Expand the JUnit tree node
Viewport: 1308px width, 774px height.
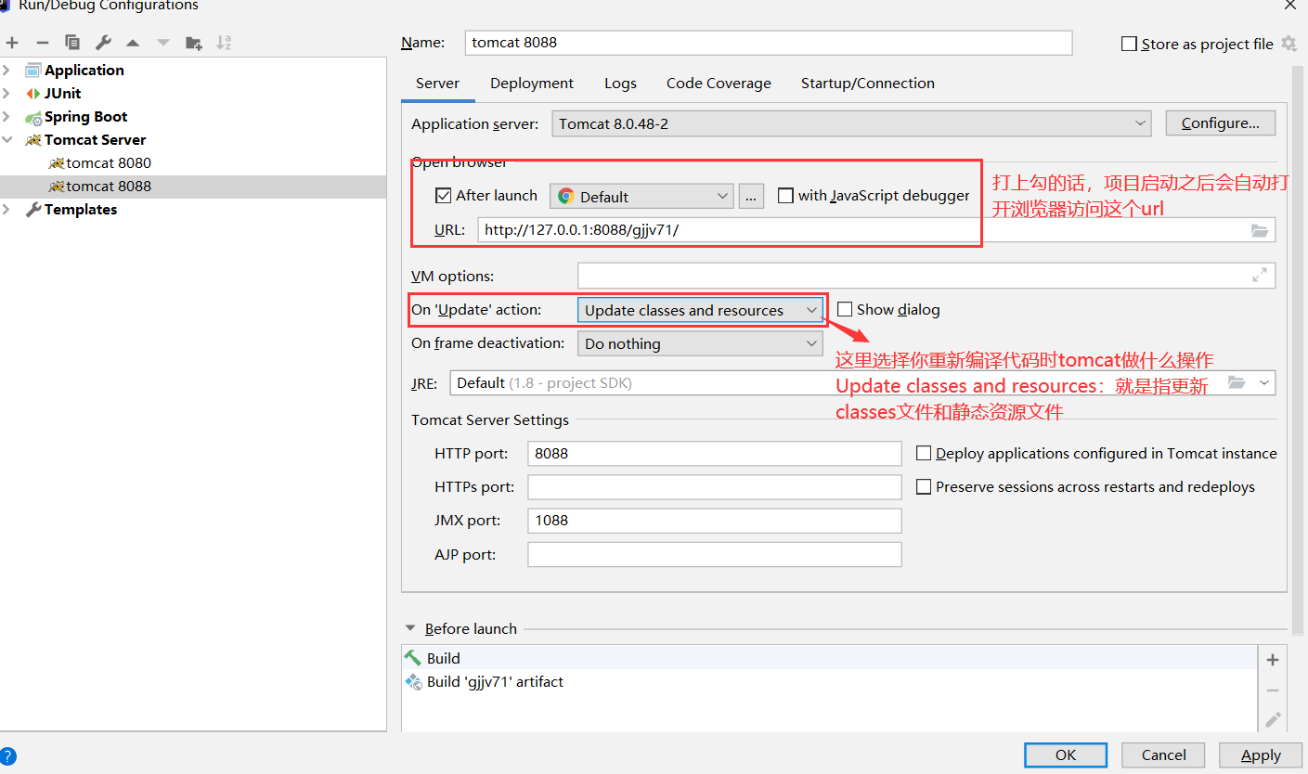pyautogui.click(x=6, y=93)
